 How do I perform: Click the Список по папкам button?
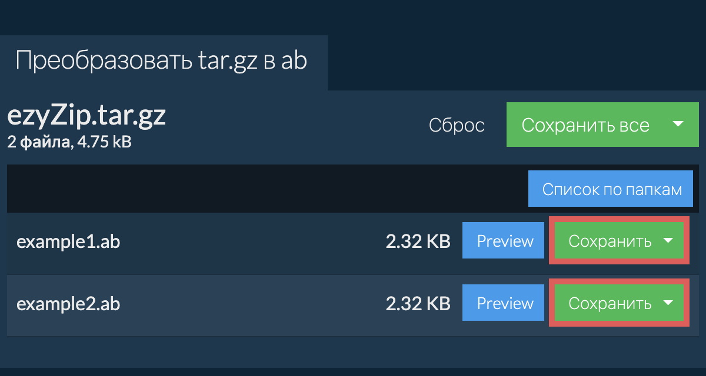tap(612, 190)
